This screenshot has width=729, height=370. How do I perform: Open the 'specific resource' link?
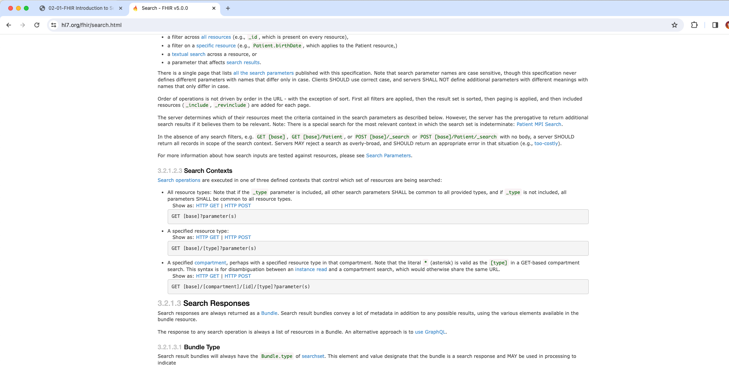(216, 46)
